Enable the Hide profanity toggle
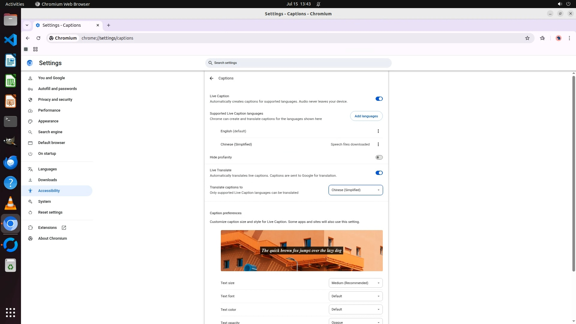 (379, 157)
